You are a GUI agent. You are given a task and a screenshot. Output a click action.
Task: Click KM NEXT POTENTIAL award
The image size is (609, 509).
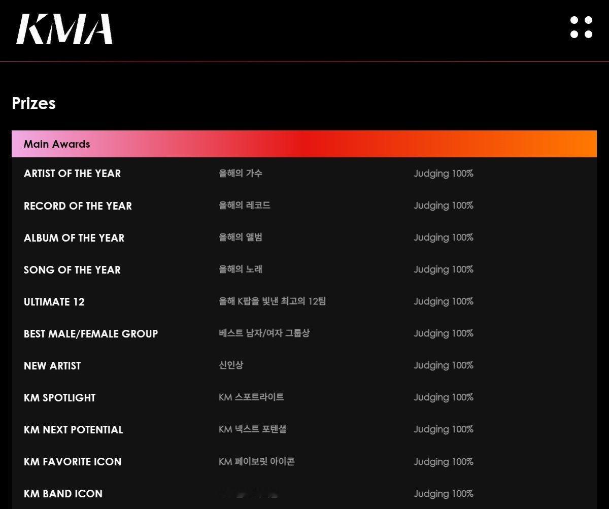click(x=74, y=430)
